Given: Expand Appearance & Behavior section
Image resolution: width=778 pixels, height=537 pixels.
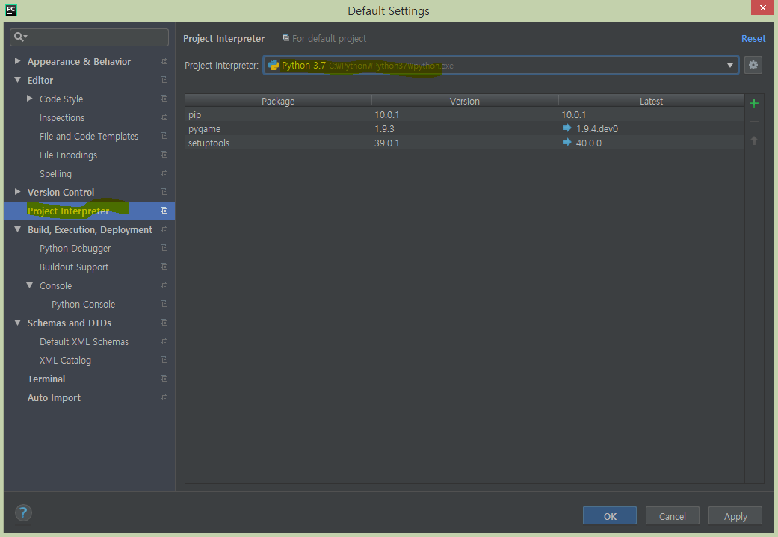Looking at the screenshot, I should click(17, 61).
